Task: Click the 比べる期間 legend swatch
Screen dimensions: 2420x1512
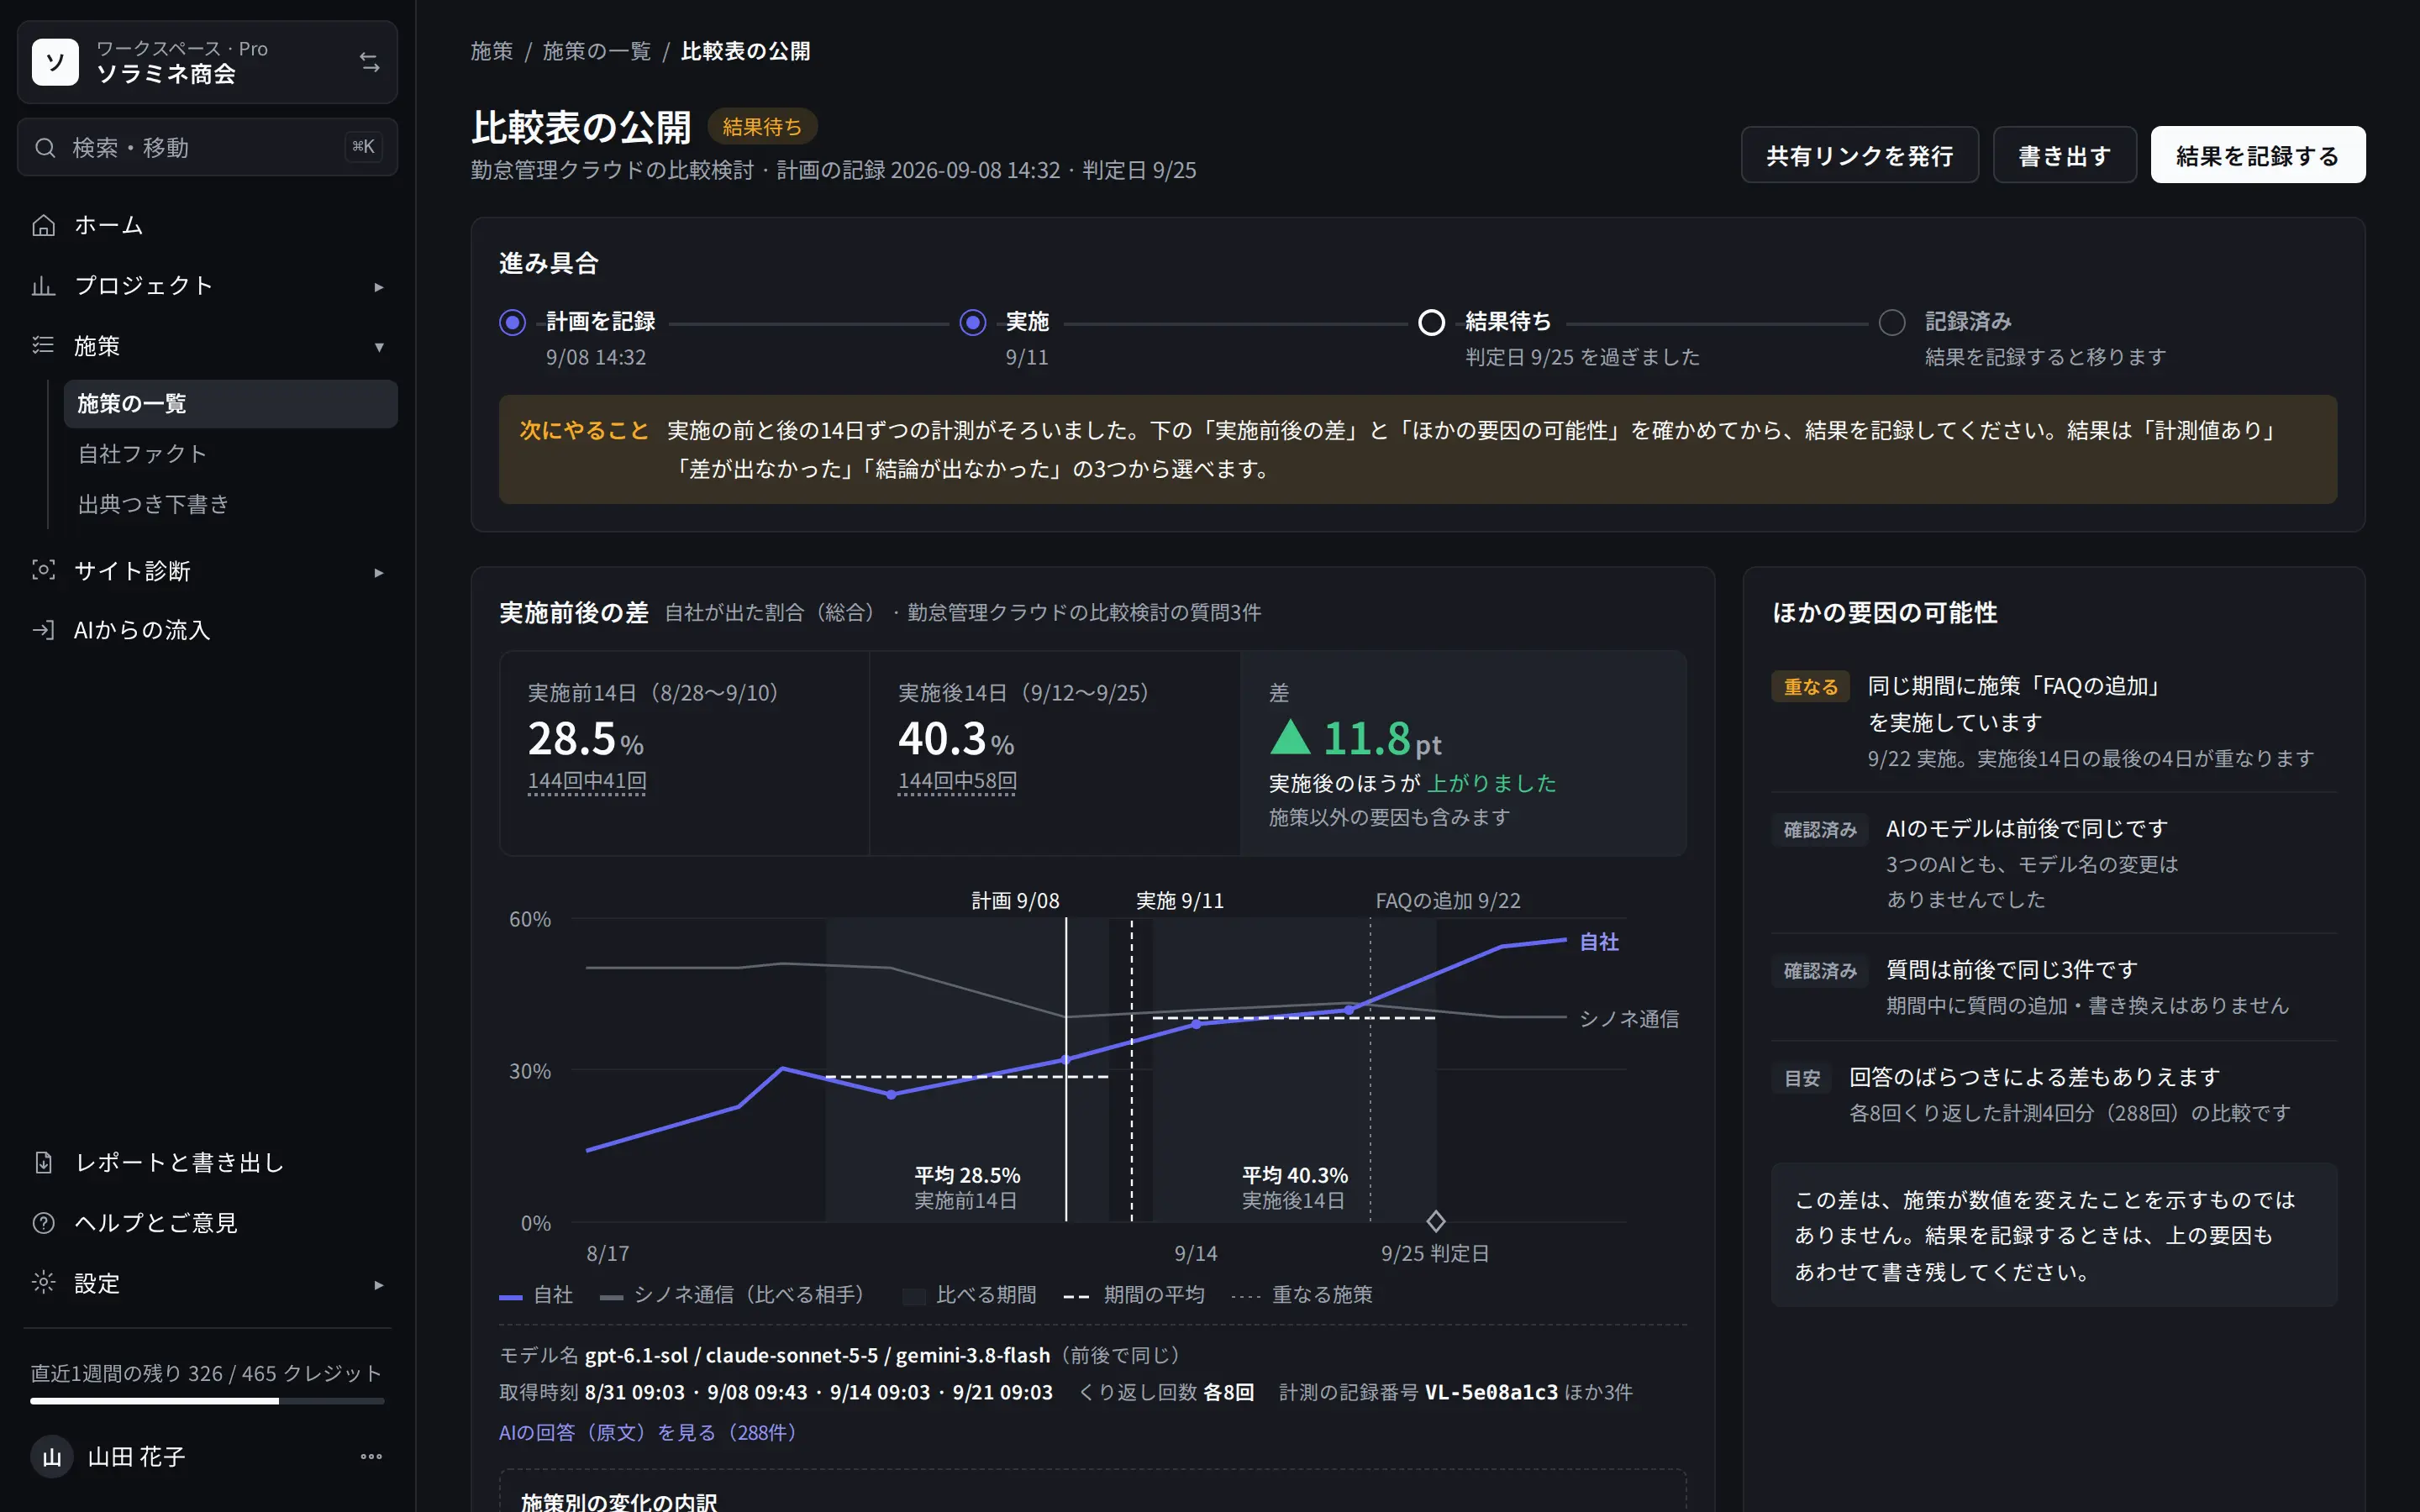Action: pyautogui.click(x=913, y=1297)
